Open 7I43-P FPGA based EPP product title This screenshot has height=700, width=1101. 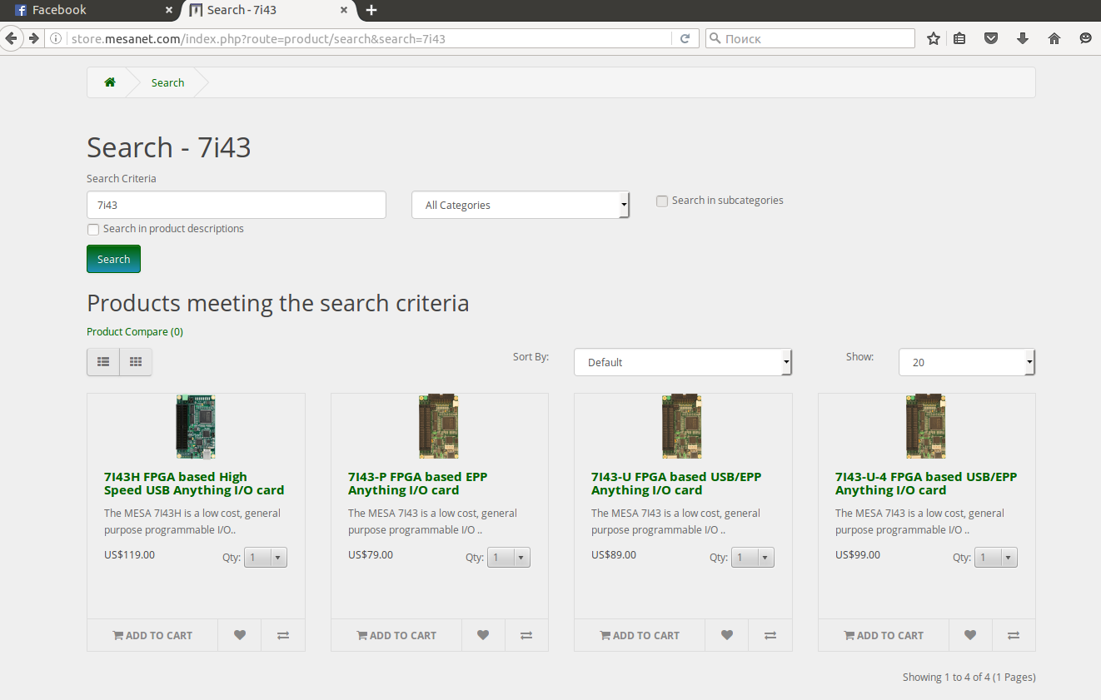[418, 484]
